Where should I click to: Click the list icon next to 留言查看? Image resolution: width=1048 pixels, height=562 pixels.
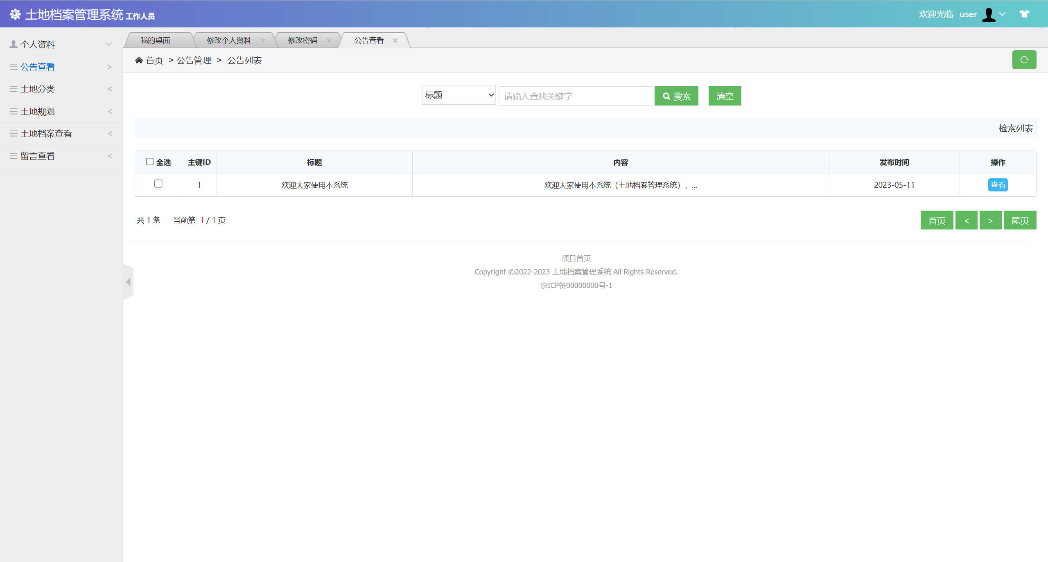tap(13, 156)
